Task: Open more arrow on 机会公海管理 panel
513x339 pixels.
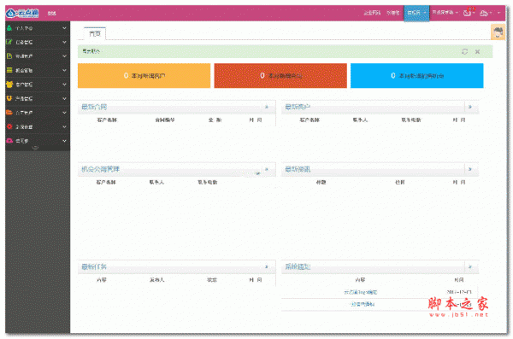Action: pyautogui.click(x=267, y=169)
